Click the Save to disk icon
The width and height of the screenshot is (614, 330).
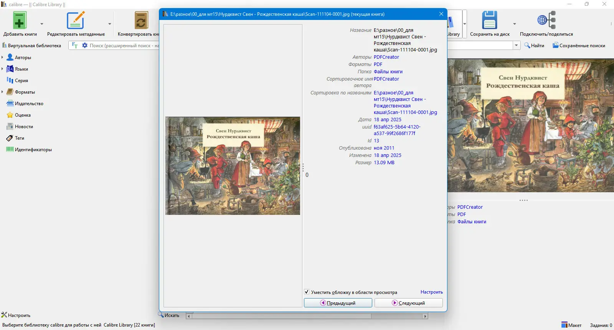490,21
